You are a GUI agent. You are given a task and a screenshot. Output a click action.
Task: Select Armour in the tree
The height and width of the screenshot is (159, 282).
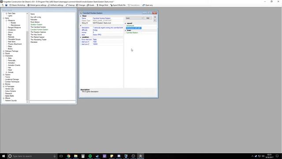[11, 32]
